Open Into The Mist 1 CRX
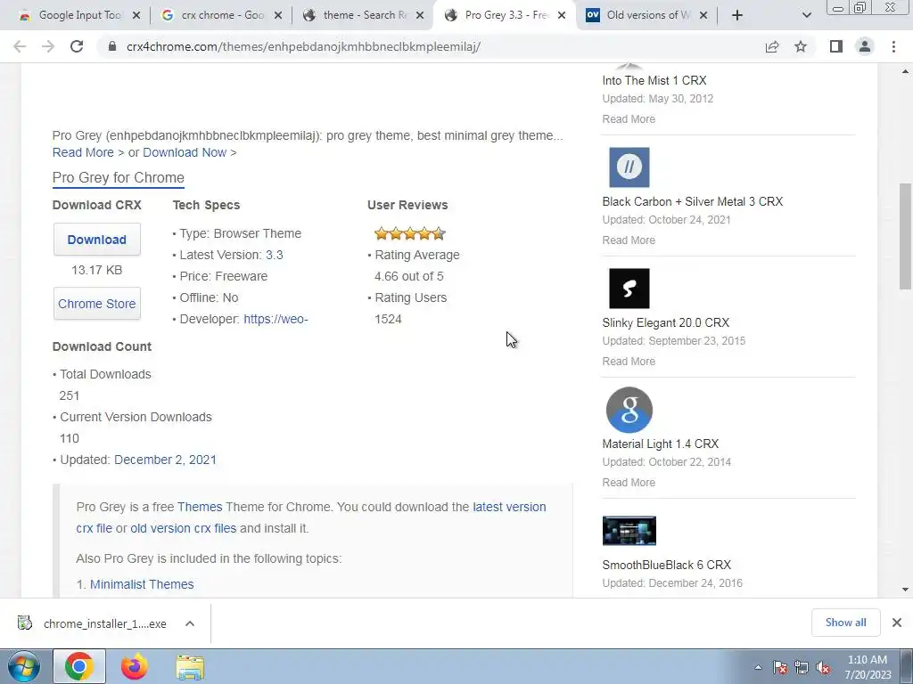The height and width of the screenshot is (684, 913). pyautogui.click(x=654, y=80)
